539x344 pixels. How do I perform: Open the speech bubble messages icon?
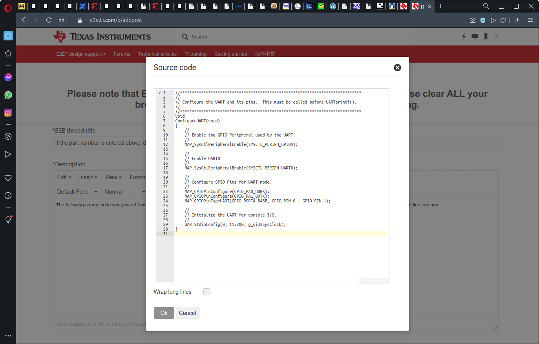click(x=475, y=36)
